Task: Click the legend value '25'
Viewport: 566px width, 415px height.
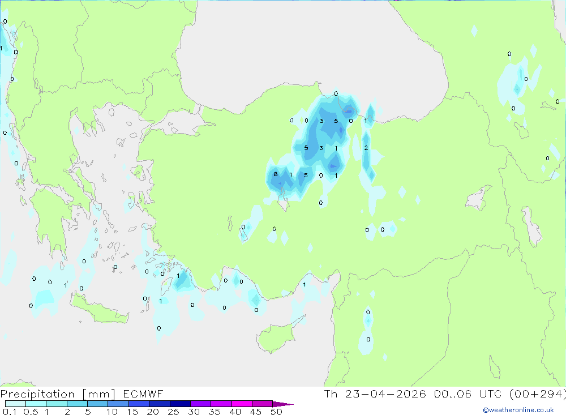Action: pyautogui.click(x=173, y=412)
